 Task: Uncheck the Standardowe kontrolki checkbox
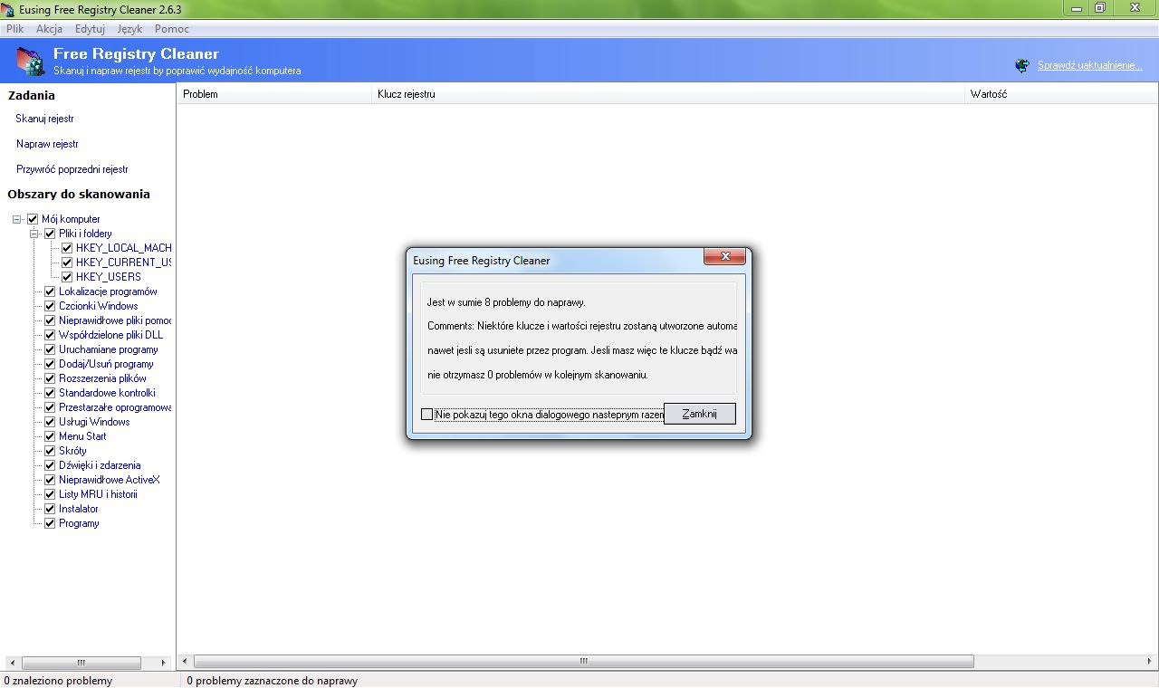(x=50, y=393)
